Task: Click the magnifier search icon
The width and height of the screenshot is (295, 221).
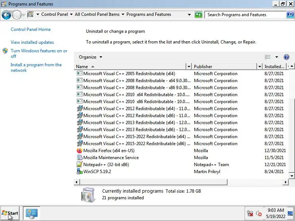Action: coord(290,15)
